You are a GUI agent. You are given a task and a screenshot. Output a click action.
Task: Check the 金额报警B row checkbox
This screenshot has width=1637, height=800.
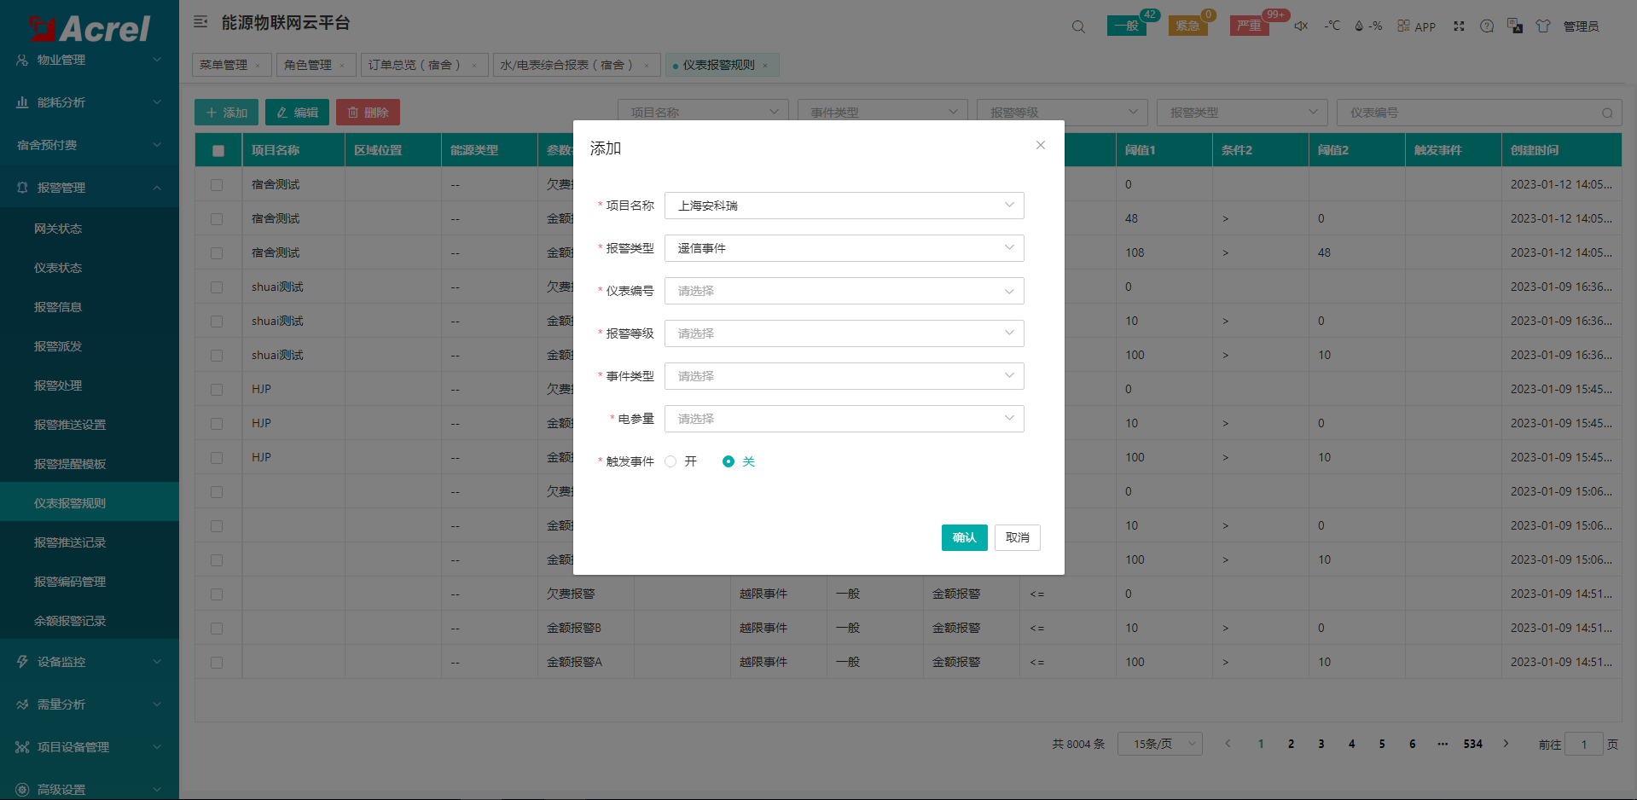point(217,629)
